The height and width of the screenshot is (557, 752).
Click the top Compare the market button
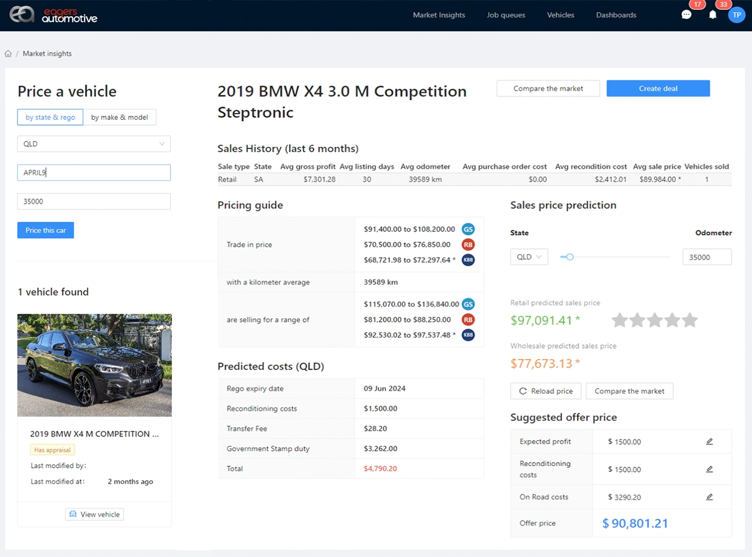[548, 89]
